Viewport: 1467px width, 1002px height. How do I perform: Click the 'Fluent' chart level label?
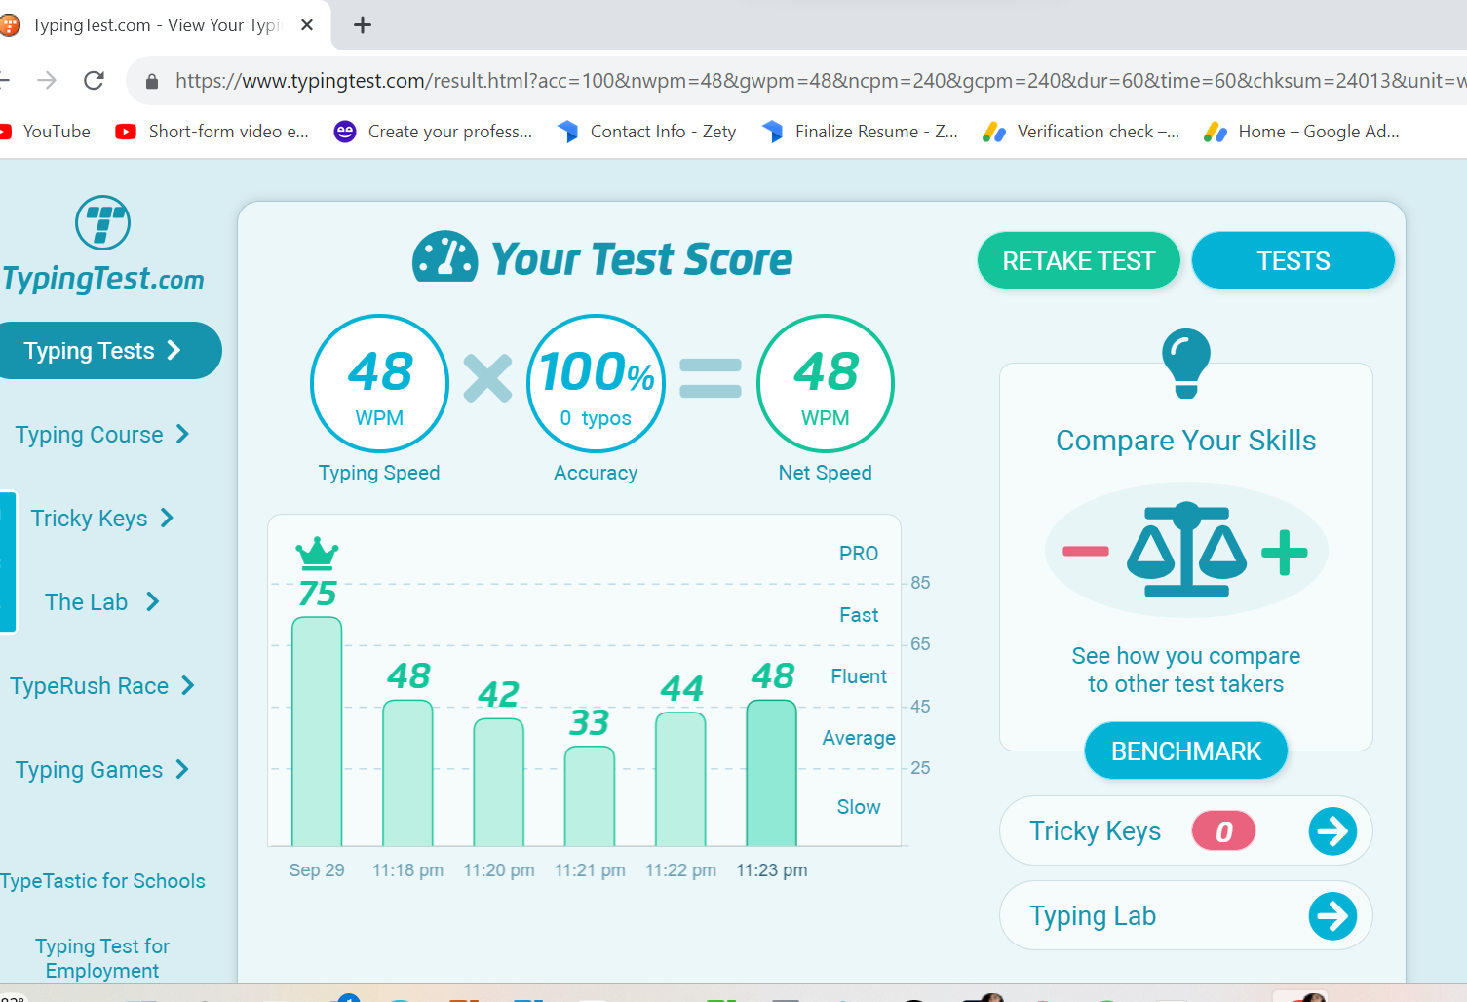point(859,676)
